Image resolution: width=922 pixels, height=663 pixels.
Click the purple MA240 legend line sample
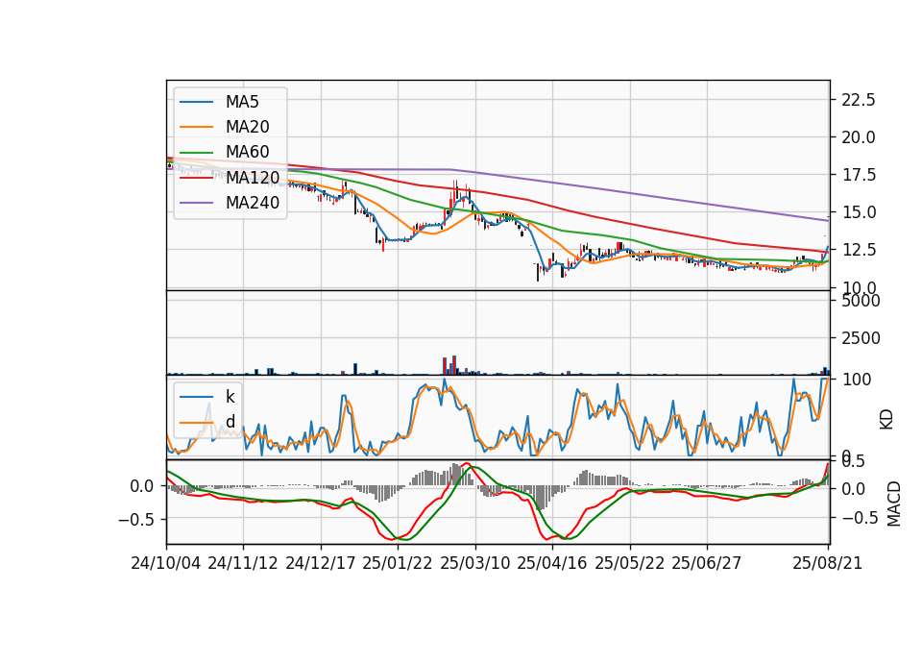[196, 203]
